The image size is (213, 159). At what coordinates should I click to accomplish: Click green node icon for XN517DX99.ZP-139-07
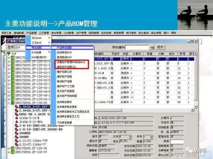(13, 152)
